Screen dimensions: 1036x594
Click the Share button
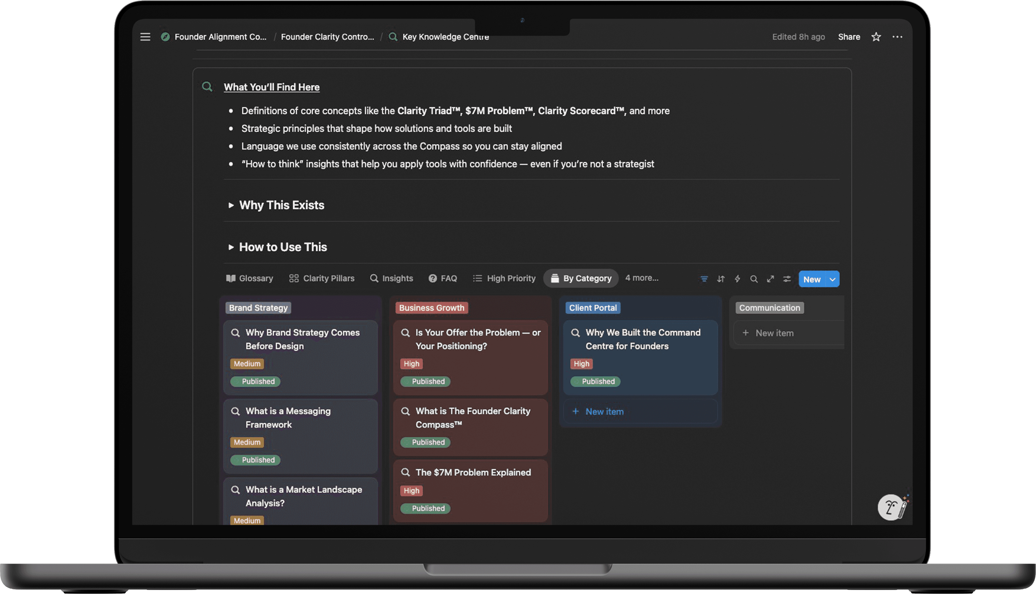point(849,37)
